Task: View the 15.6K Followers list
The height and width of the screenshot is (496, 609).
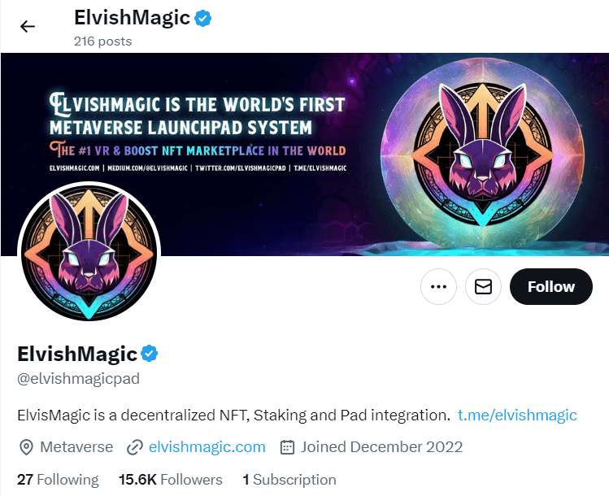Action: 170,479
